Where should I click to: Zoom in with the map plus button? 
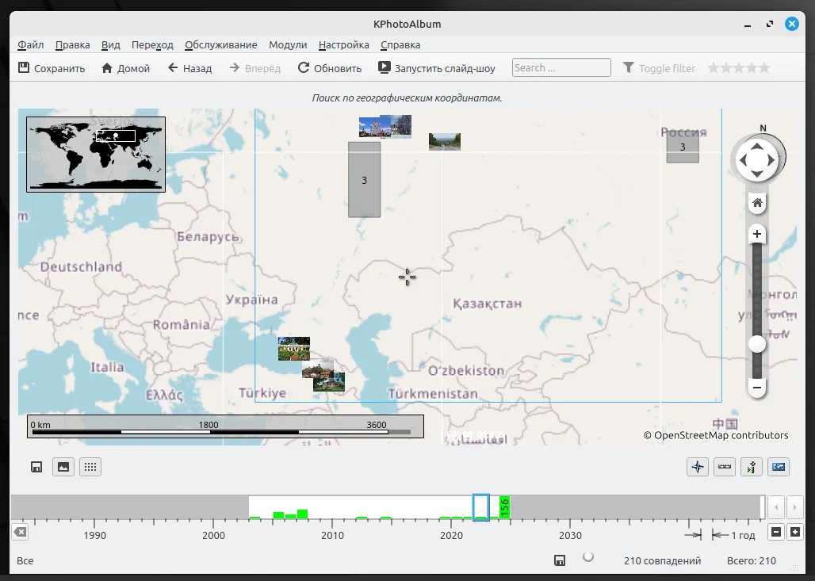[x=757, y=234]
